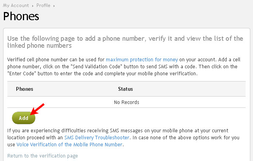
Task: Open the maximum protection for money link
Action: [x=142, y=59]
